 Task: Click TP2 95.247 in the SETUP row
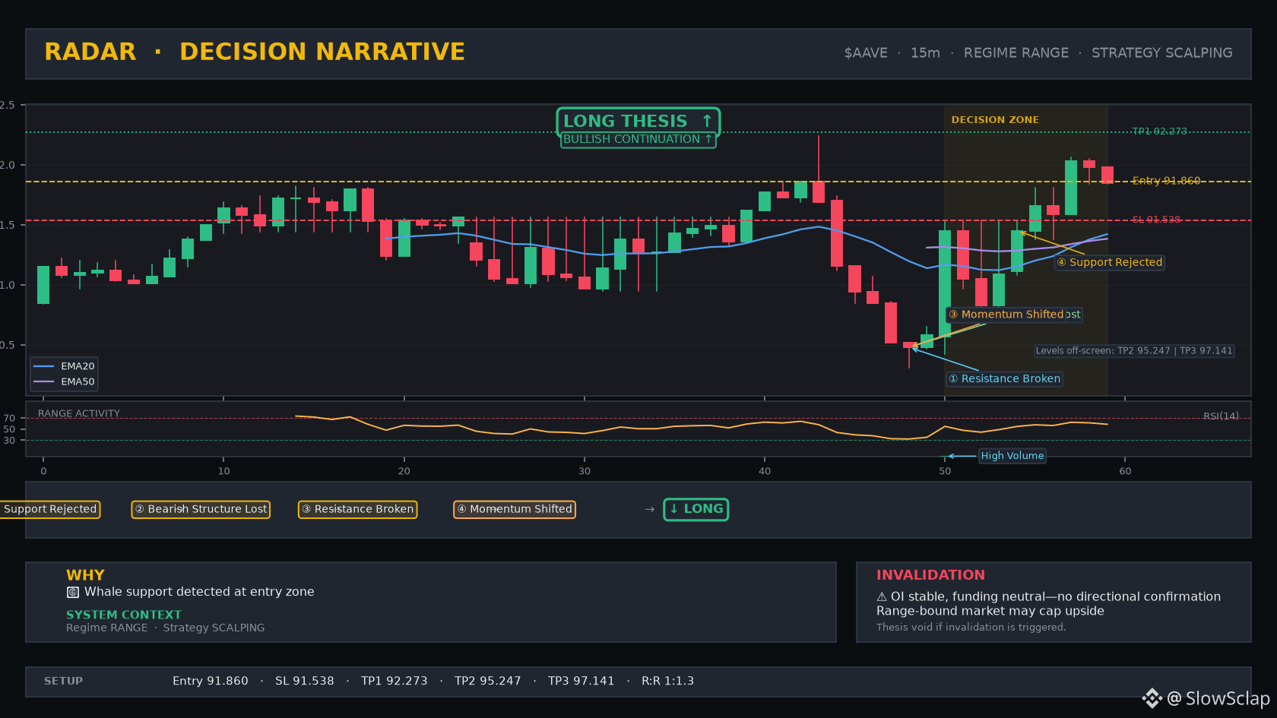(x=488, y=682)
